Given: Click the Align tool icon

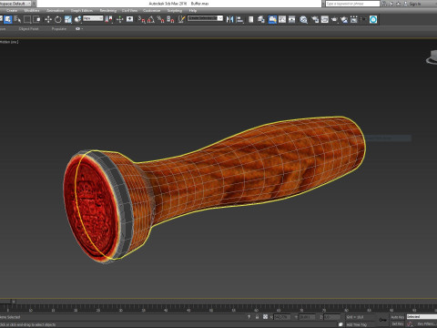Looking at the screenshot, I should 239,19.
